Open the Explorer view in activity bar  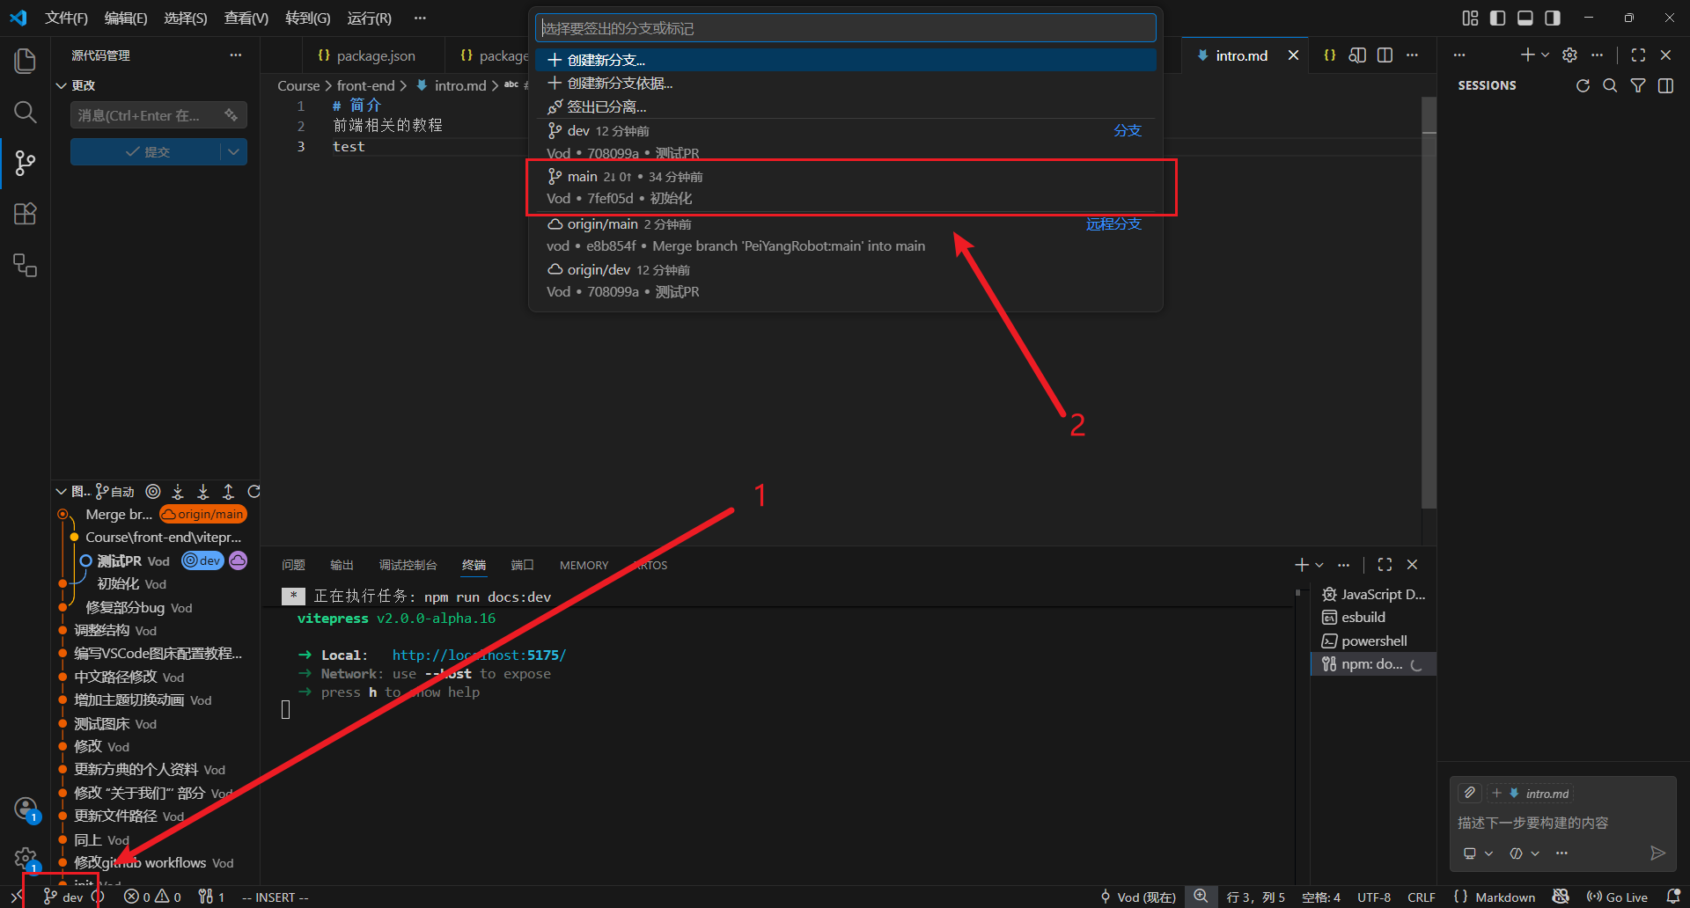tap(26, 61)
